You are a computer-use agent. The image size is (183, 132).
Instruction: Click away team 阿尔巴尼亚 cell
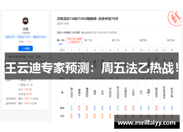point(118,93)
